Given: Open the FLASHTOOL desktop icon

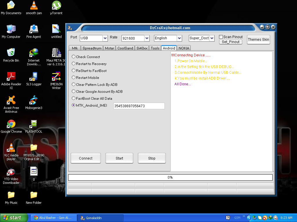Looking at the screenshot, I should pyautogui.click(x=34, y=124).
